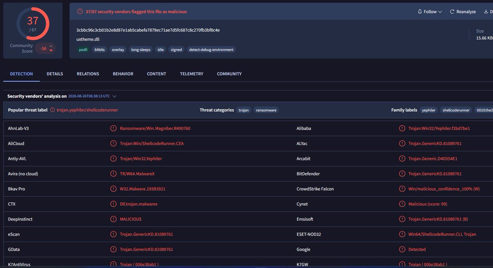Click the alert icon in the CrowdStrike Falcon row
Image resolution: width=493 pixels, height=268 pixels.
(402, 189)
